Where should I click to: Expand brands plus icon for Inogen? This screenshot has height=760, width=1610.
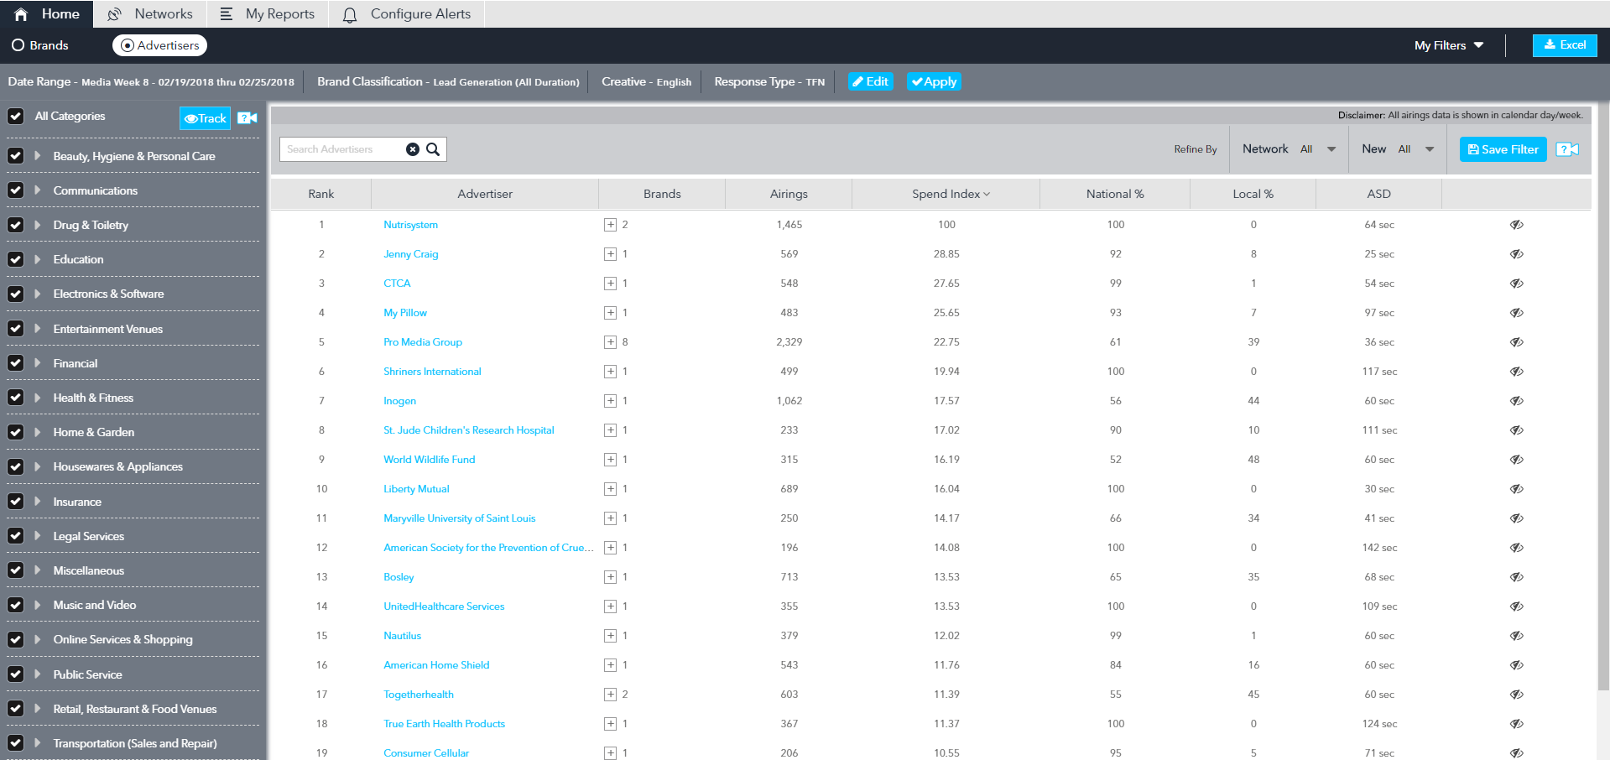(610, 401)
